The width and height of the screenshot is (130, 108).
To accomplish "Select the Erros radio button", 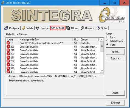I will 108,37.
